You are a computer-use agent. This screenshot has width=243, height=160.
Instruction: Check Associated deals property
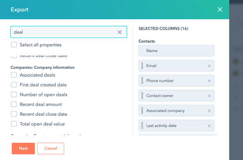point(14,75)
